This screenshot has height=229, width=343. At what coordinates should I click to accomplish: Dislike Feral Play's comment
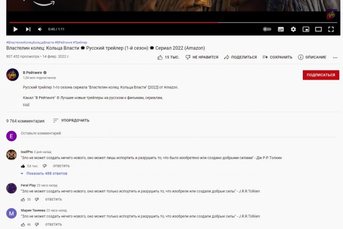pos(37,200)
